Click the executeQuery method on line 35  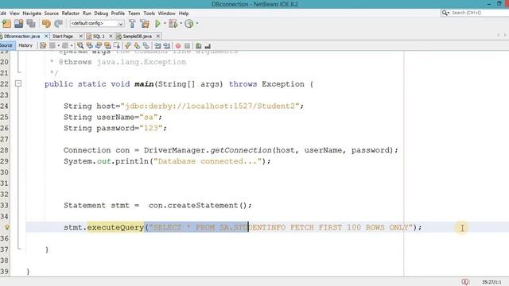click(115, 227)
